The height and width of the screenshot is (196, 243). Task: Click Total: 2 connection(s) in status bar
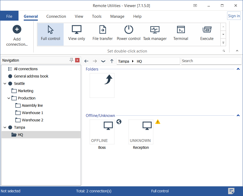(94, 191)
